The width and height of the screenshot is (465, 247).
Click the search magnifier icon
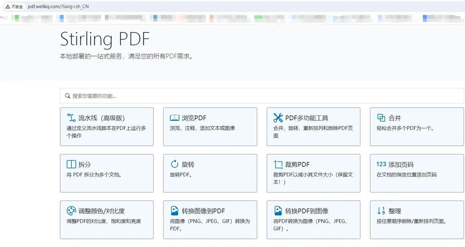click(67, 96)
